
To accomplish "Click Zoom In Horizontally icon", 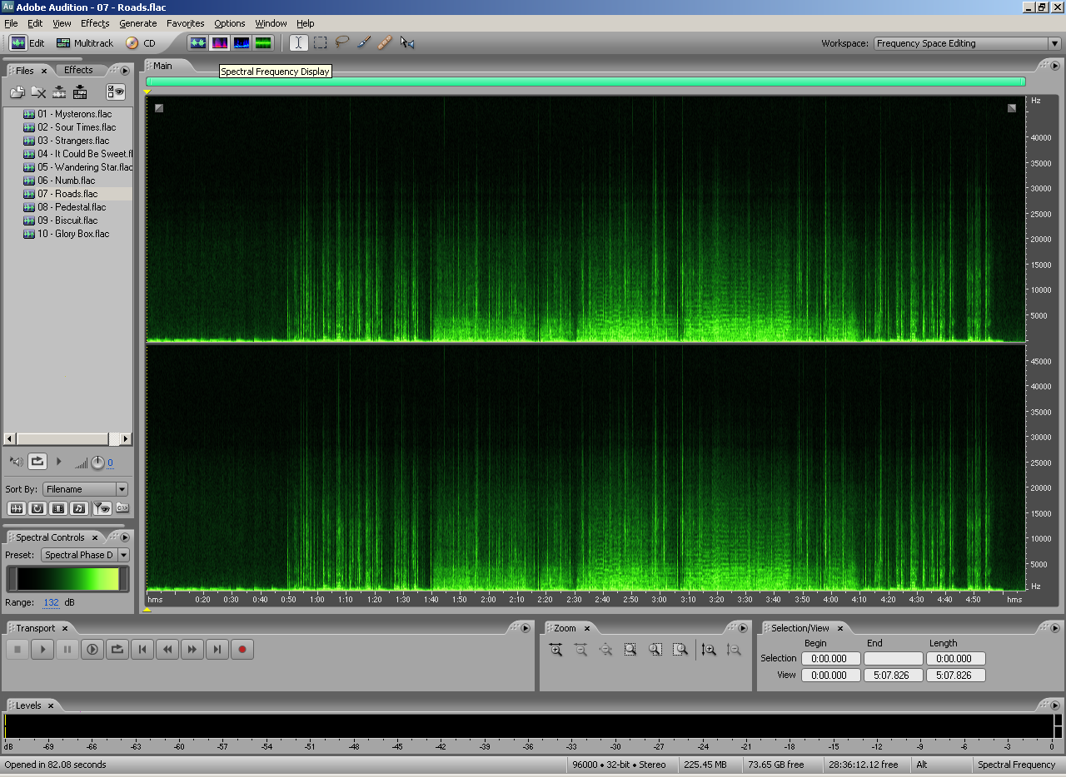I will tap(555, 650).
